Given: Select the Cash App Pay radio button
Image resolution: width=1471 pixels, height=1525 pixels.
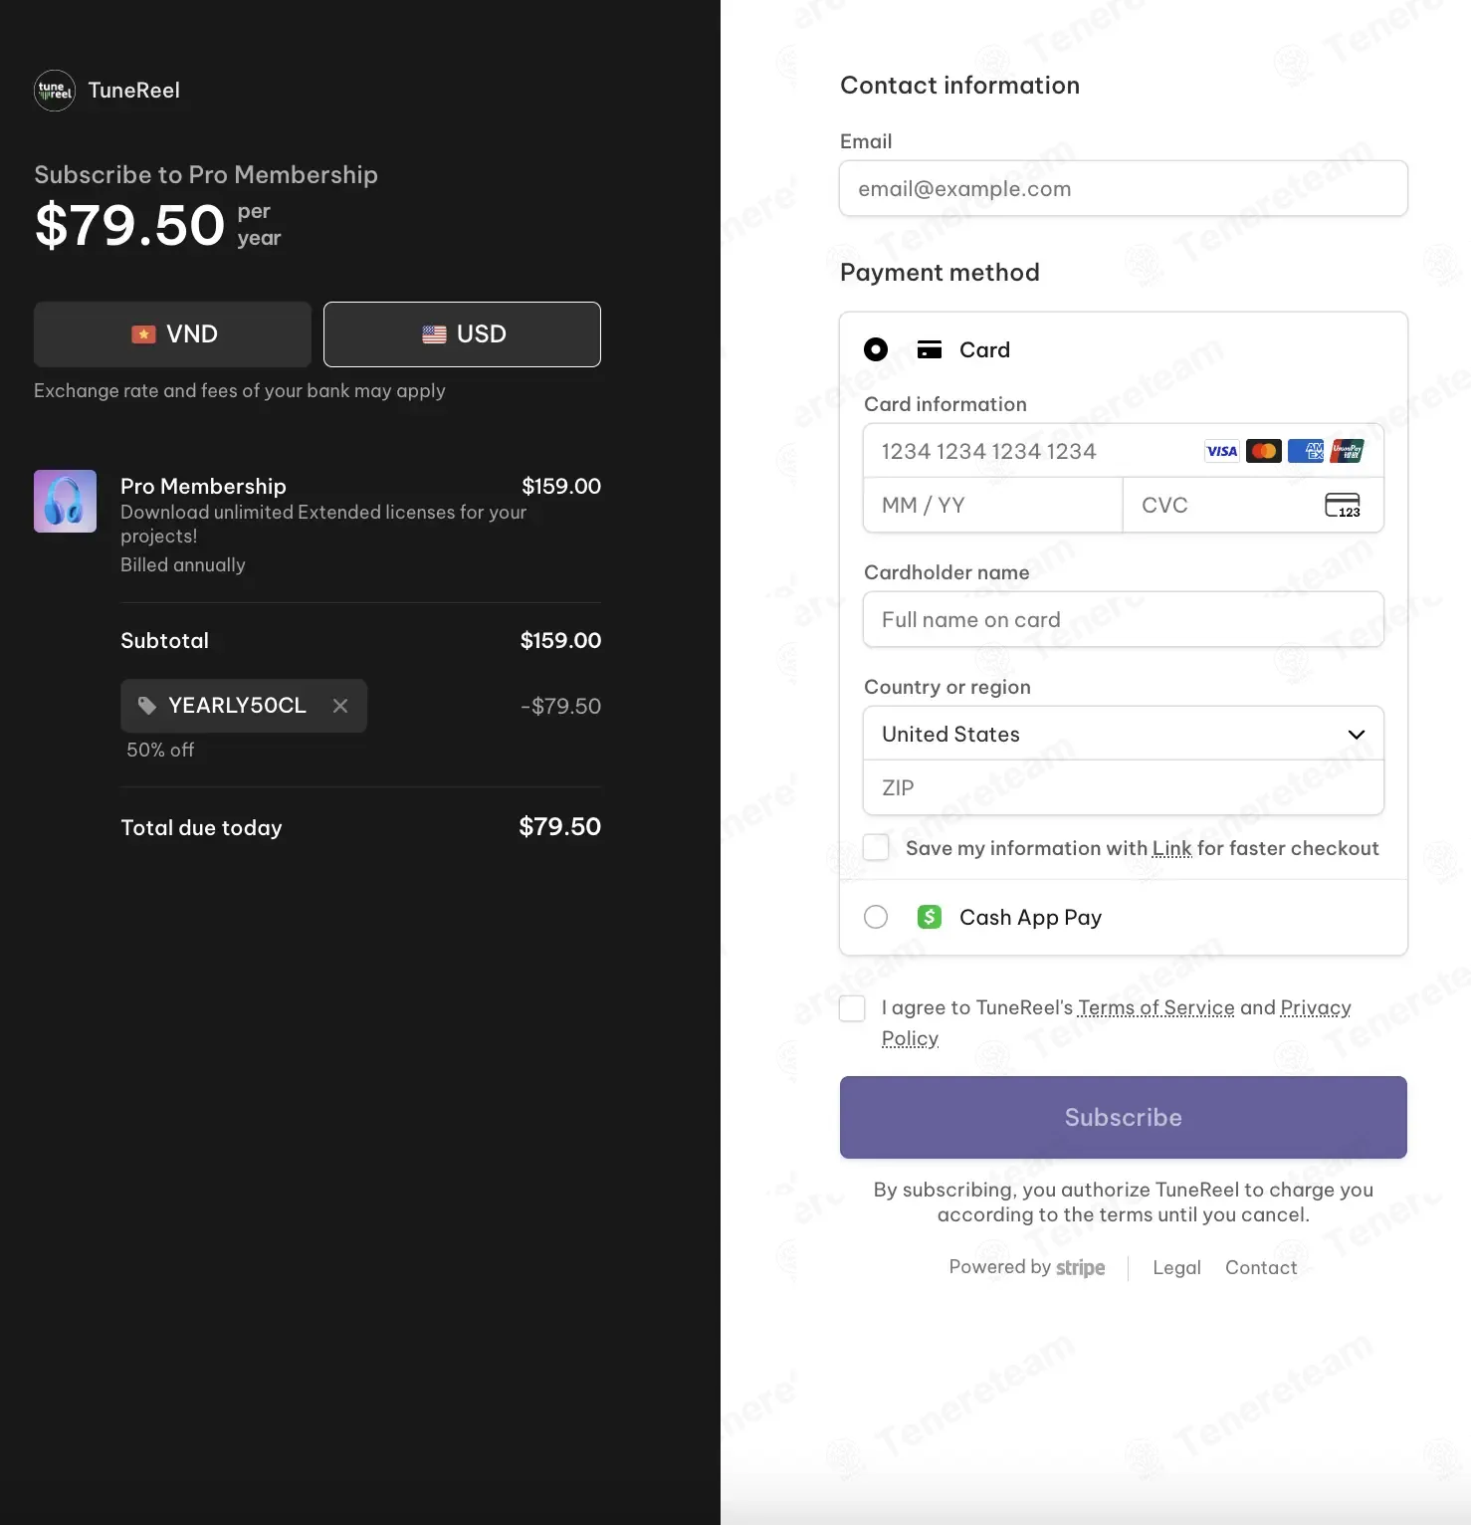Looking at the screenshot, I should pyautogui.click(x=876, y=917).
